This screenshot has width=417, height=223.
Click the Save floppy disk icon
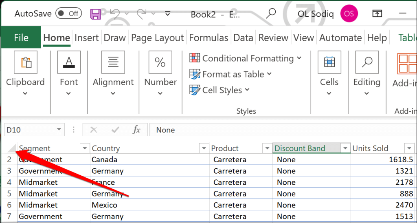click(x=95, y=14)
